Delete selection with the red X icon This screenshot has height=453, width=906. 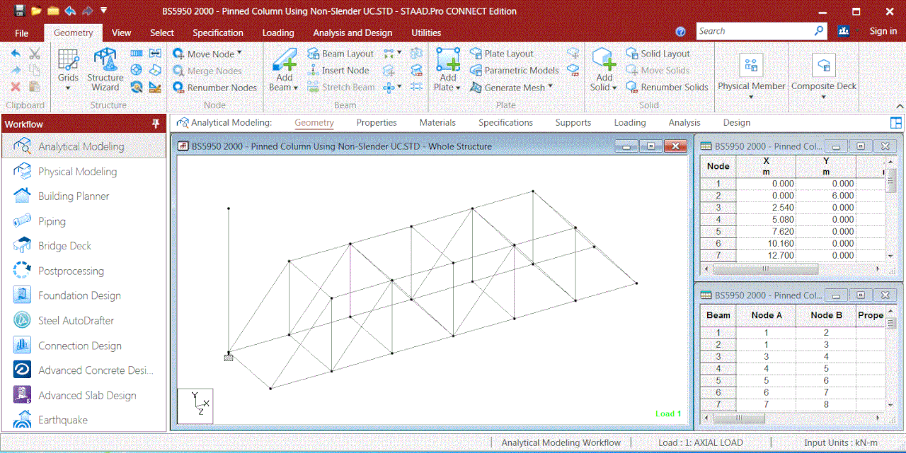click(x=16, y=87)
